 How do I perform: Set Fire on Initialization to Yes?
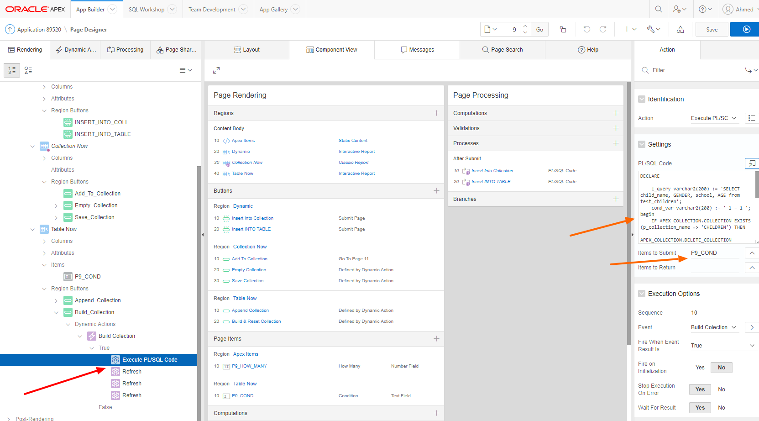coord(700,368)
